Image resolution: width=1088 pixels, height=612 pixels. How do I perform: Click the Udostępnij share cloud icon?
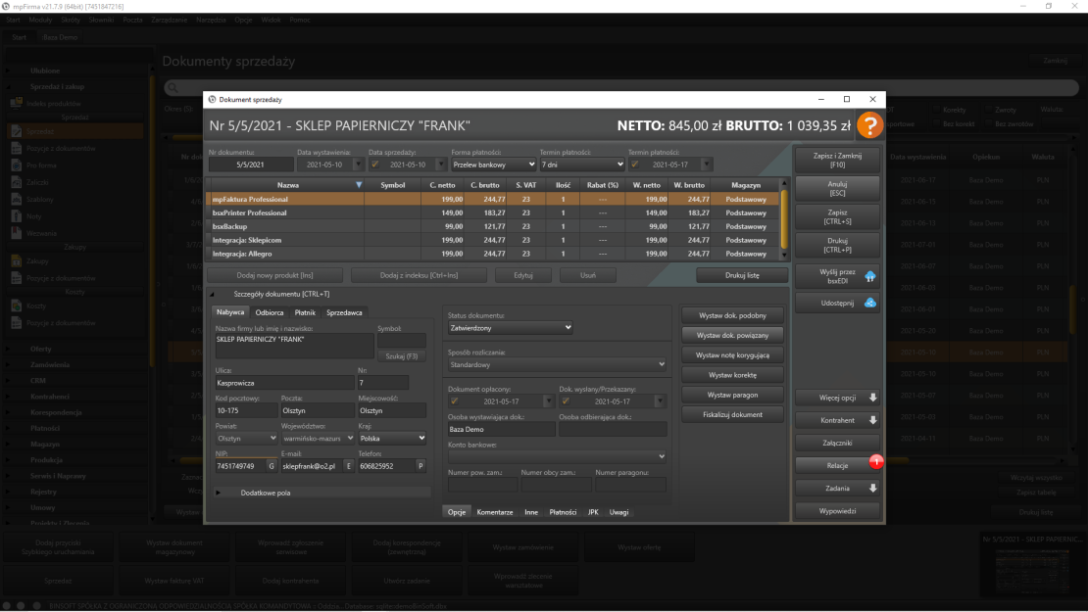(870, 303)
